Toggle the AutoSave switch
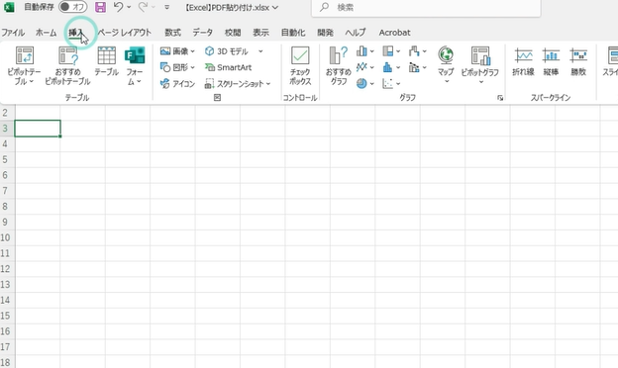Image resolution: width=618 pixels, height=368 pixels. (x=73, y=7)
